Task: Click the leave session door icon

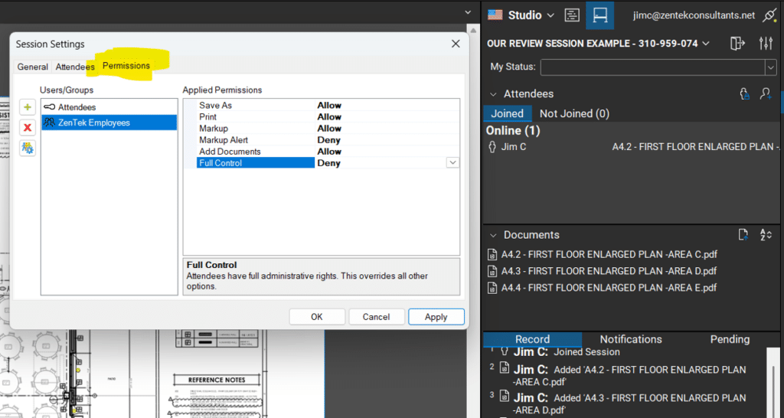Action: pos(737,44)
